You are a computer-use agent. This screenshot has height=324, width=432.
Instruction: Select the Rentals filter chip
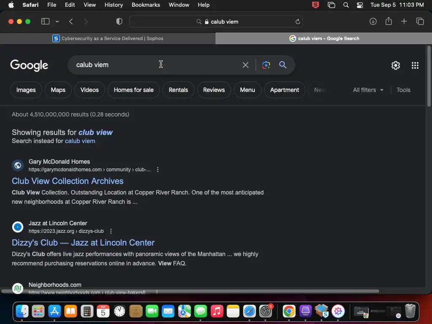tap(178, 90)
